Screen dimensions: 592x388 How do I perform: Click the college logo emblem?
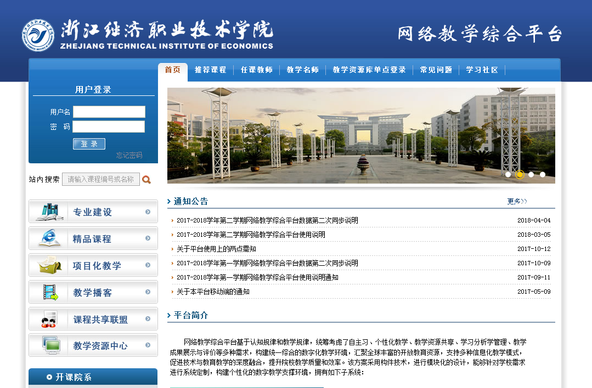click(38, 36)
